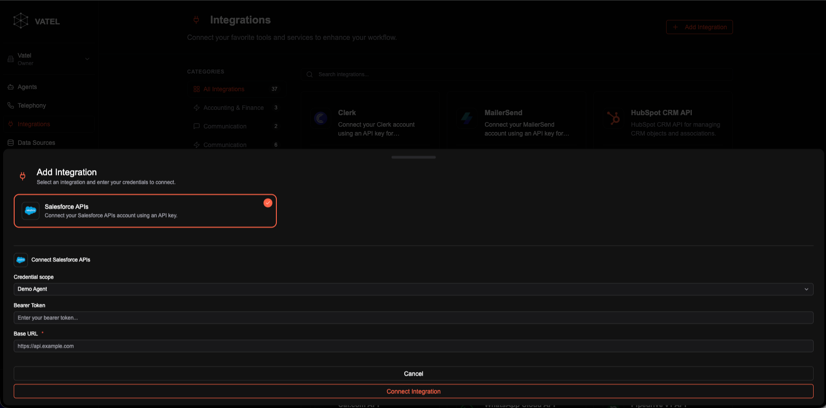Image resolution: width=826 pixels, height=408 pixels.
Task: Open the Clerk integration card
Action: tap(370, 120)
